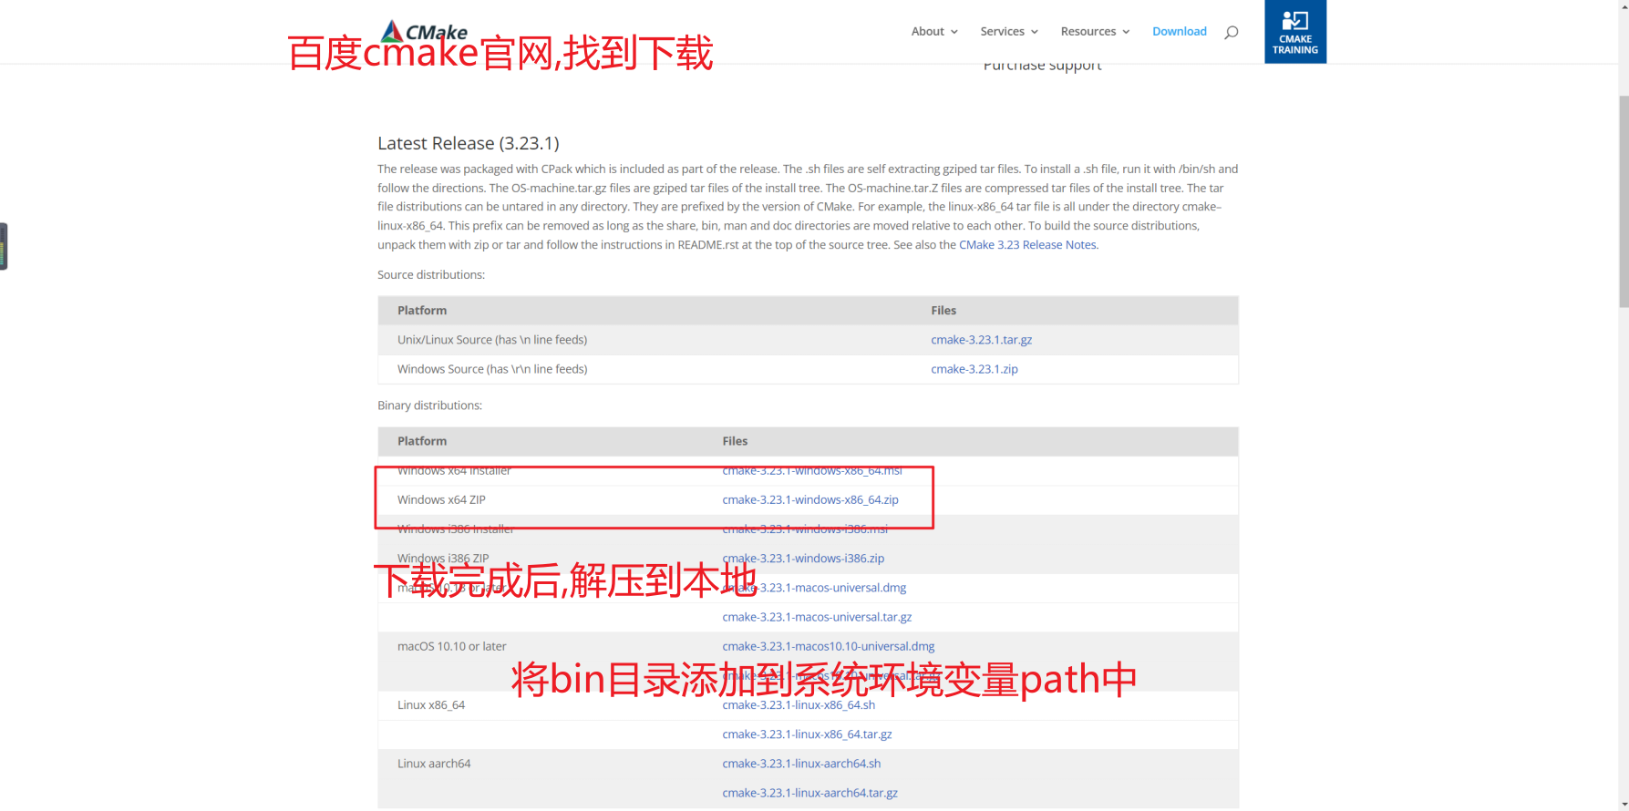Select Unix/Linux Source platform cell
This screenshot has height=811, width=1629.
(x=492, y=340)
